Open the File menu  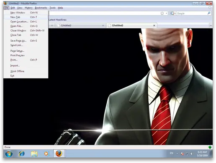(6, 8)
